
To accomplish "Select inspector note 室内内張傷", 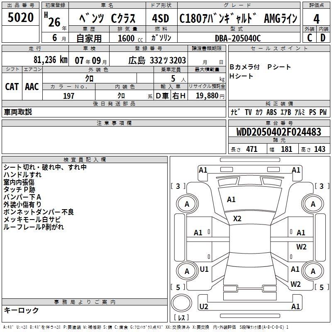I will point(19,182).
